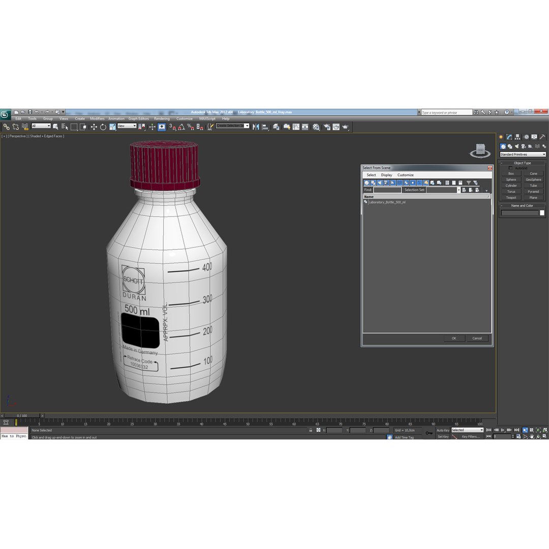
Task: Open the Rendering menu
Action: point(162,118)
